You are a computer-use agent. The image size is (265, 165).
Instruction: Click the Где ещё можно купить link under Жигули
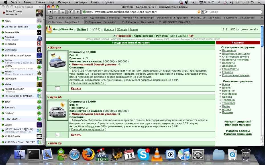click(88, 83)
